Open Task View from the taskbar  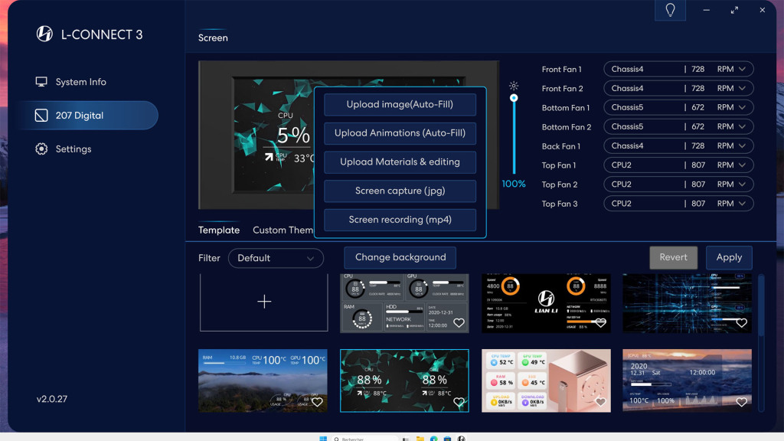406,439
